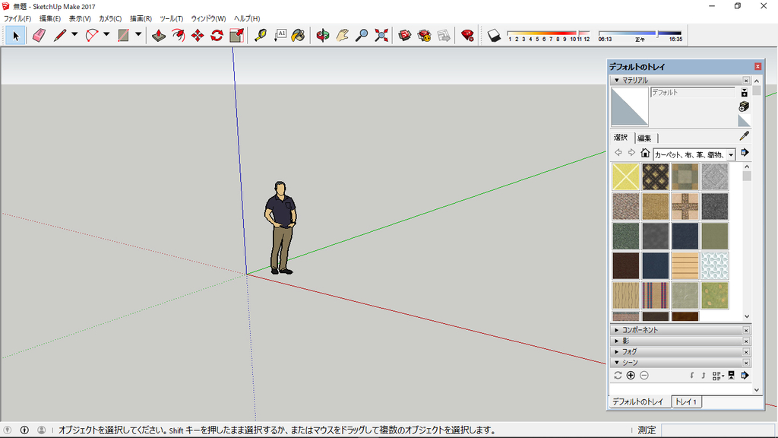Open the ファイル(F) menu
This screenshot has height=438, width=778.
(17, 18)
